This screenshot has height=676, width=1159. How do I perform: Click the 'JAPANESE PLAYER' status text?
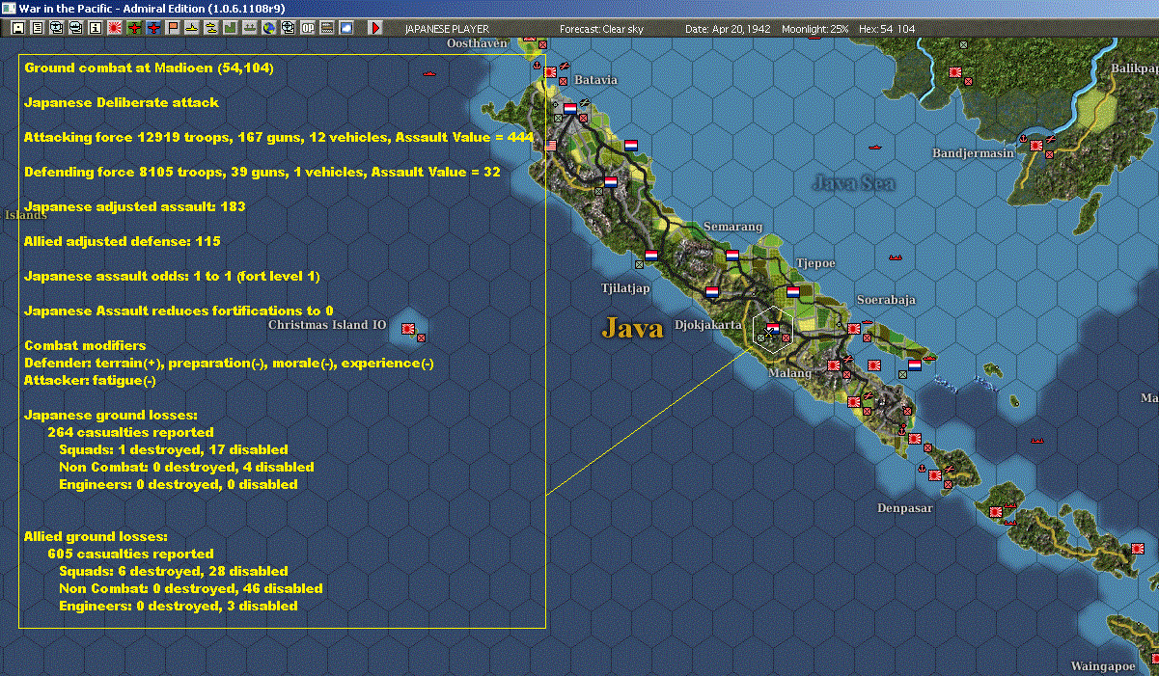tap(447, 29)
